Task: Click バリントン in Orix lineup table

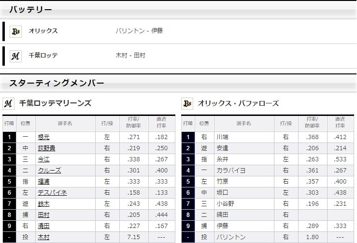Action: [x=231, y=237]
